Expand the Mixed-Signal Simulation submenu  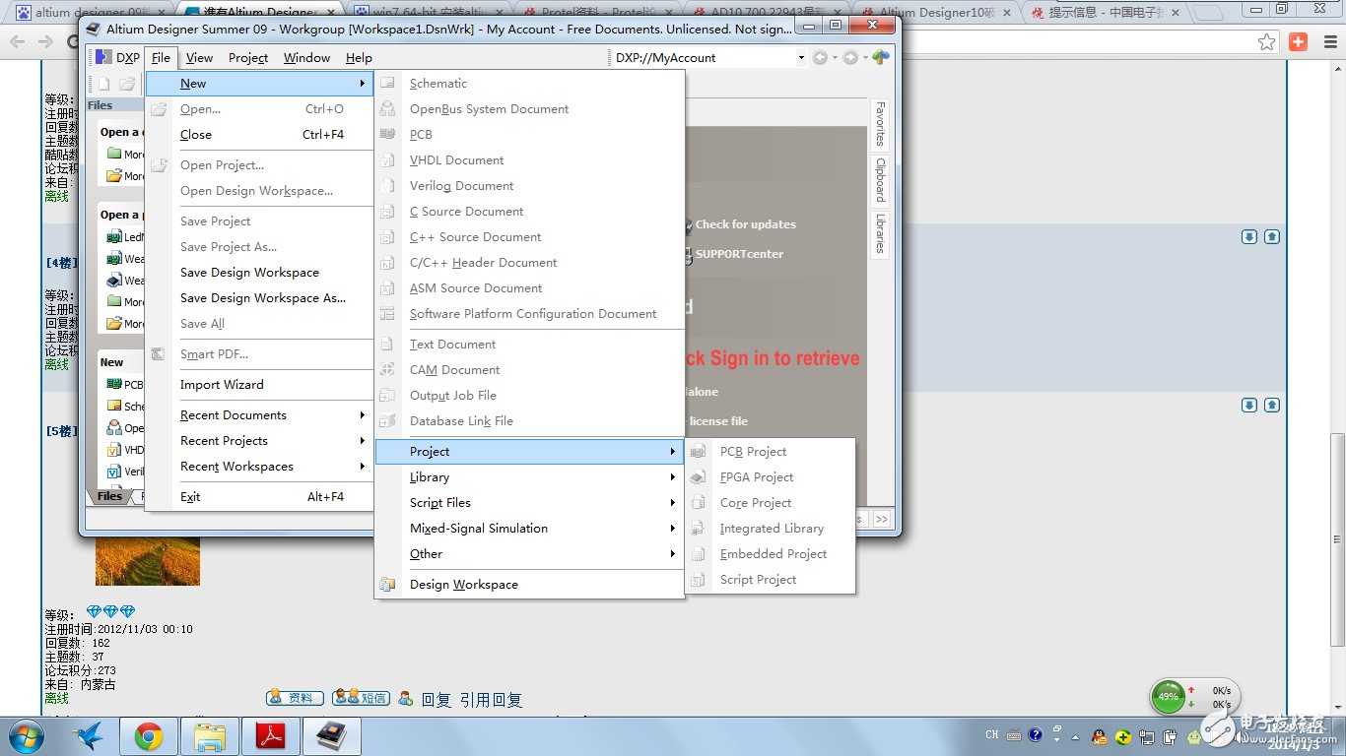pos(529,529)
